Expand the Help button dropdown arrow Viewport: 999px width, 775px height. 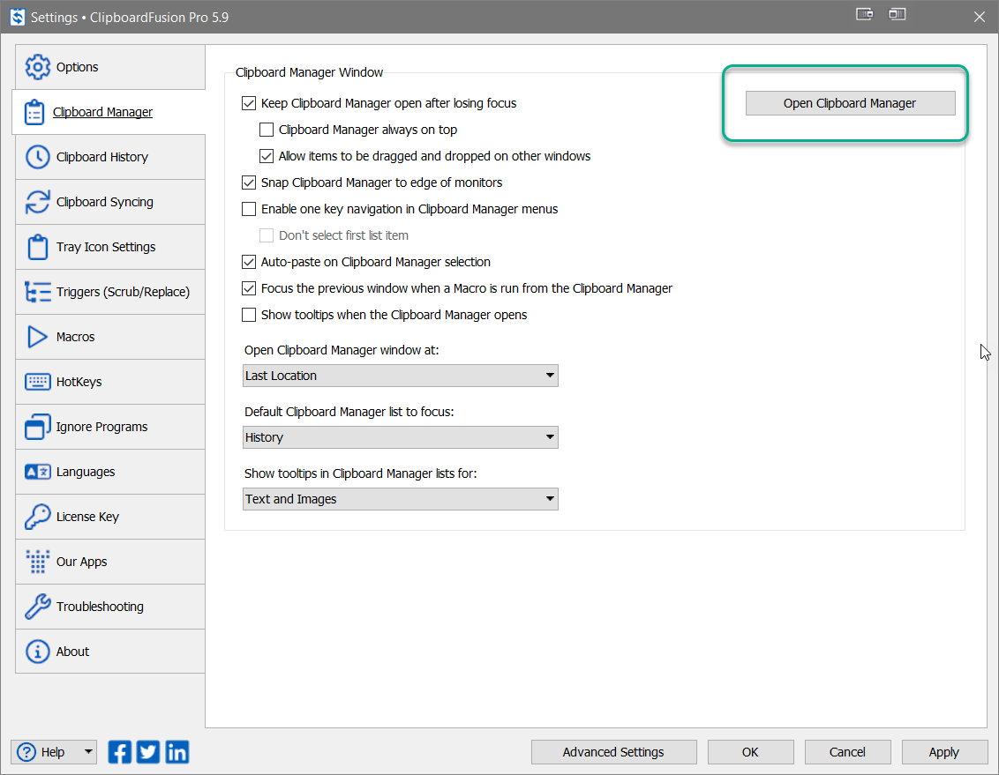[88, 752]
